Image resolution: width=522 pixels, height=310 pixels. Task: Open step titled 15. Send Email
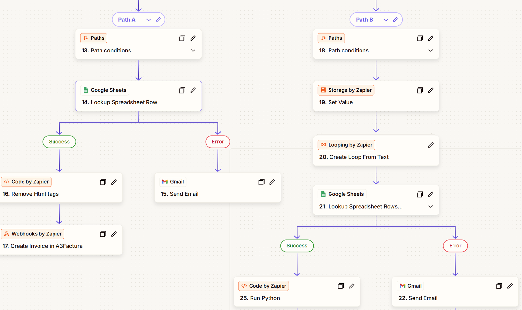coord(180,194)
